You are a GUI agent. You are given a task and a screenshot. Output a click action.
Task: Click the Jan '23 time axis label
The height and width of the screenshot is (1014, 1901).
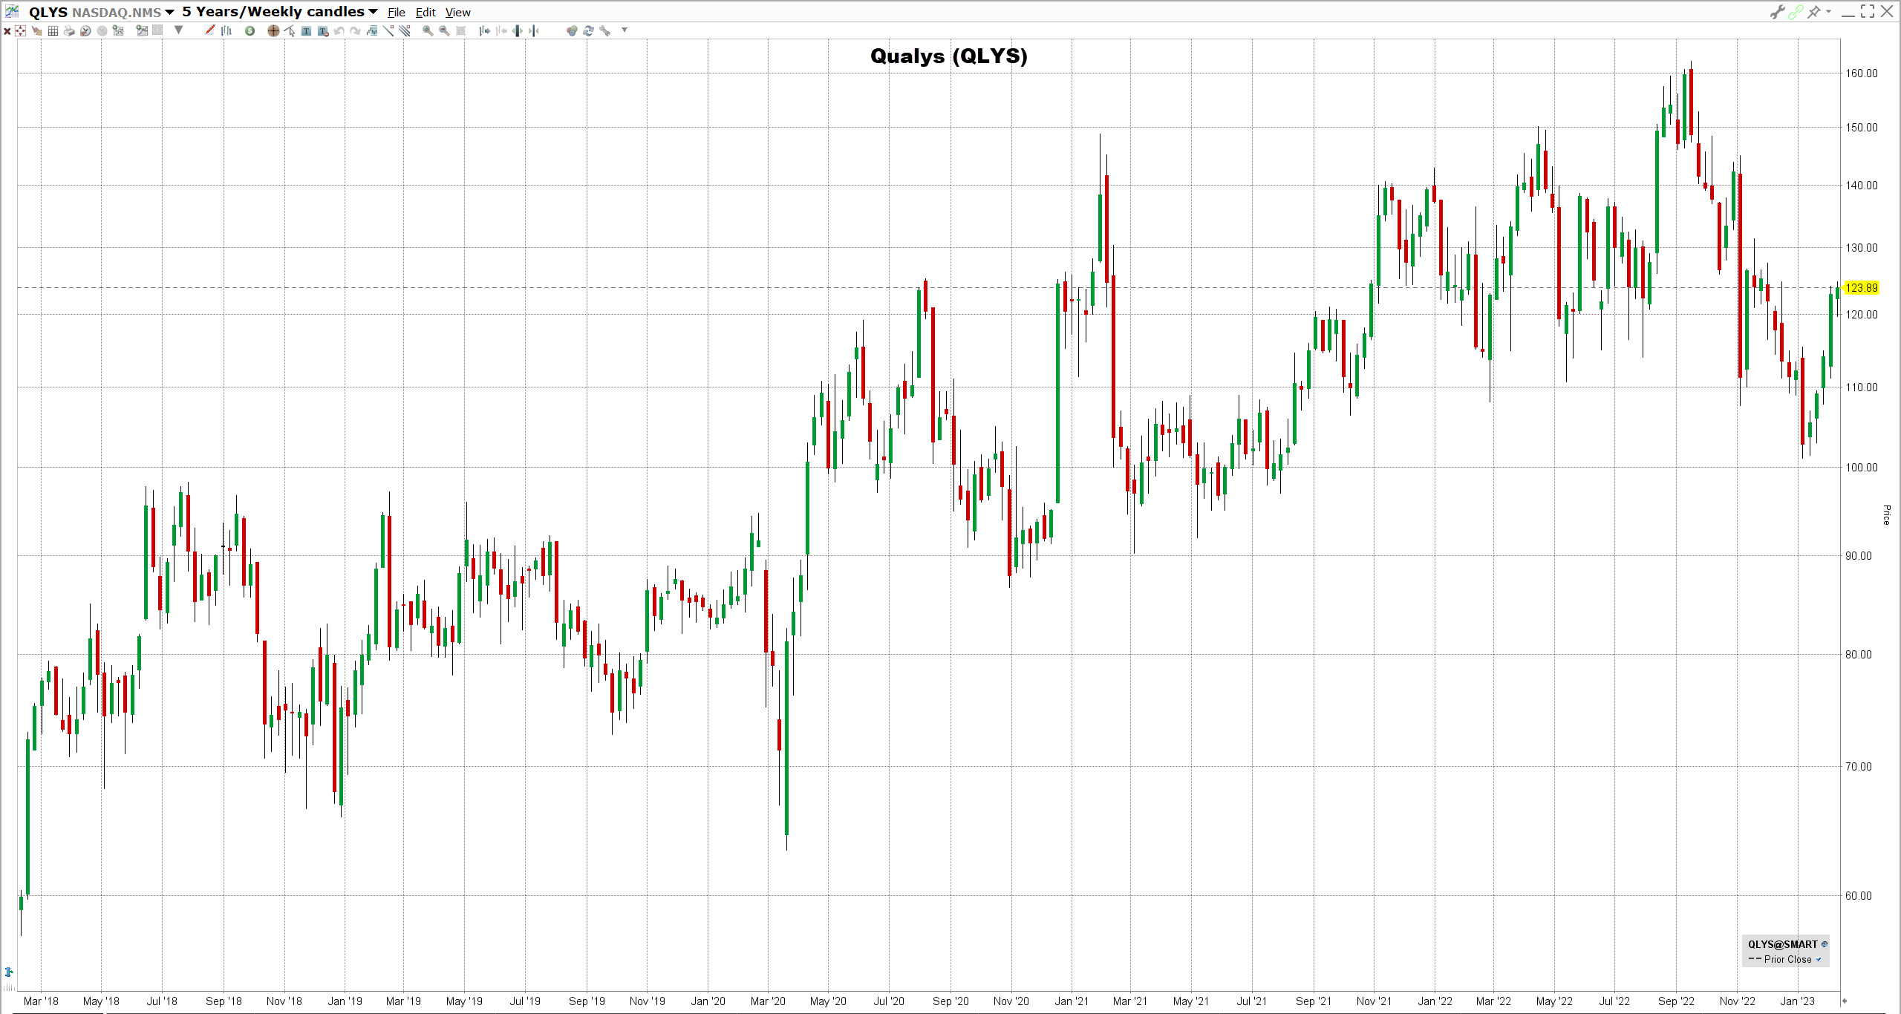(x=1797, y=1001)
